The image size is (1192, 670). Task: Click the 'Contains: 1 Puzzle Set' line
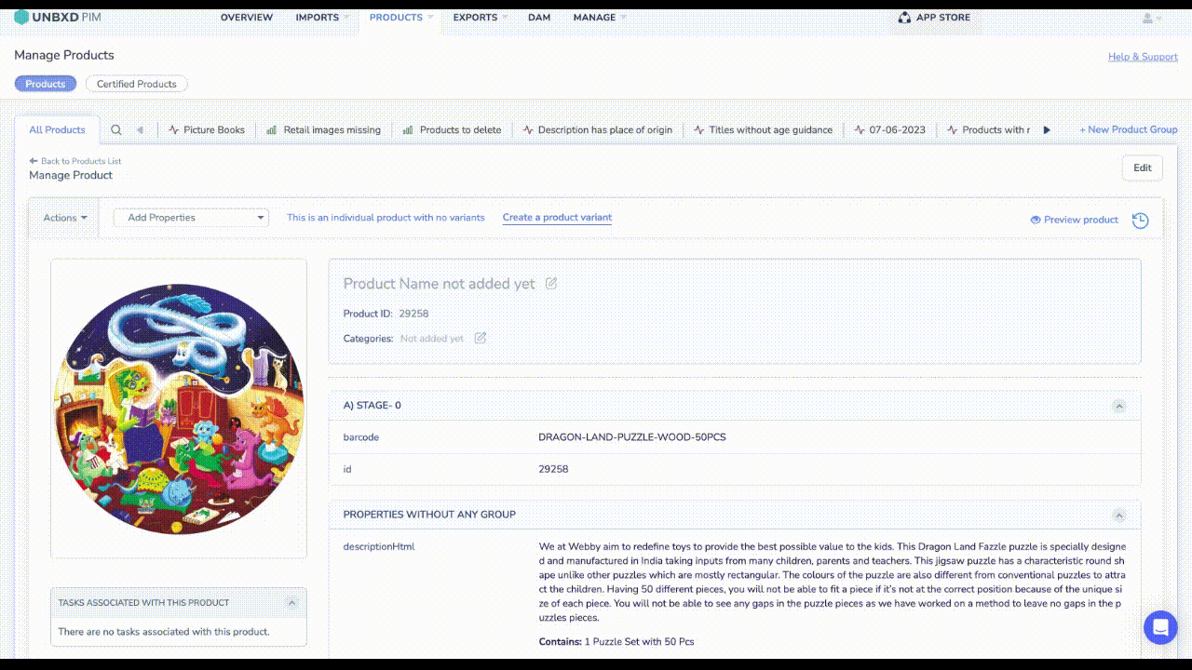coord(616,641)
